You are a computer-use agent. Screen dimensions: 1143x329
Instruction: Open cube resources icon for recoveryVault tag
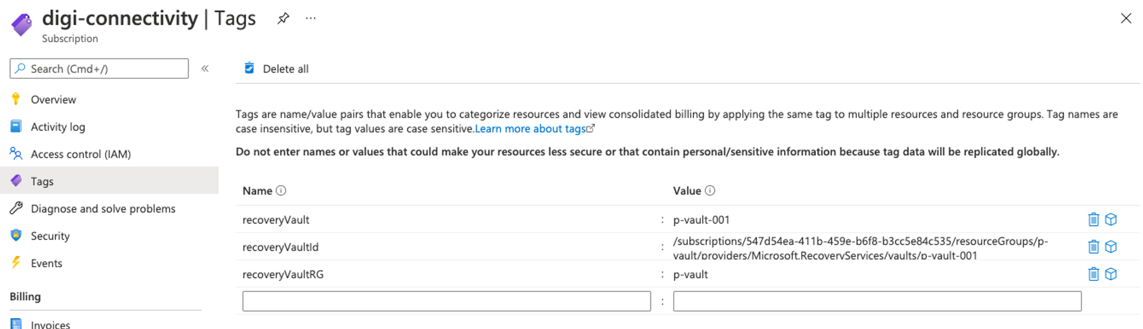point(1111,219)
